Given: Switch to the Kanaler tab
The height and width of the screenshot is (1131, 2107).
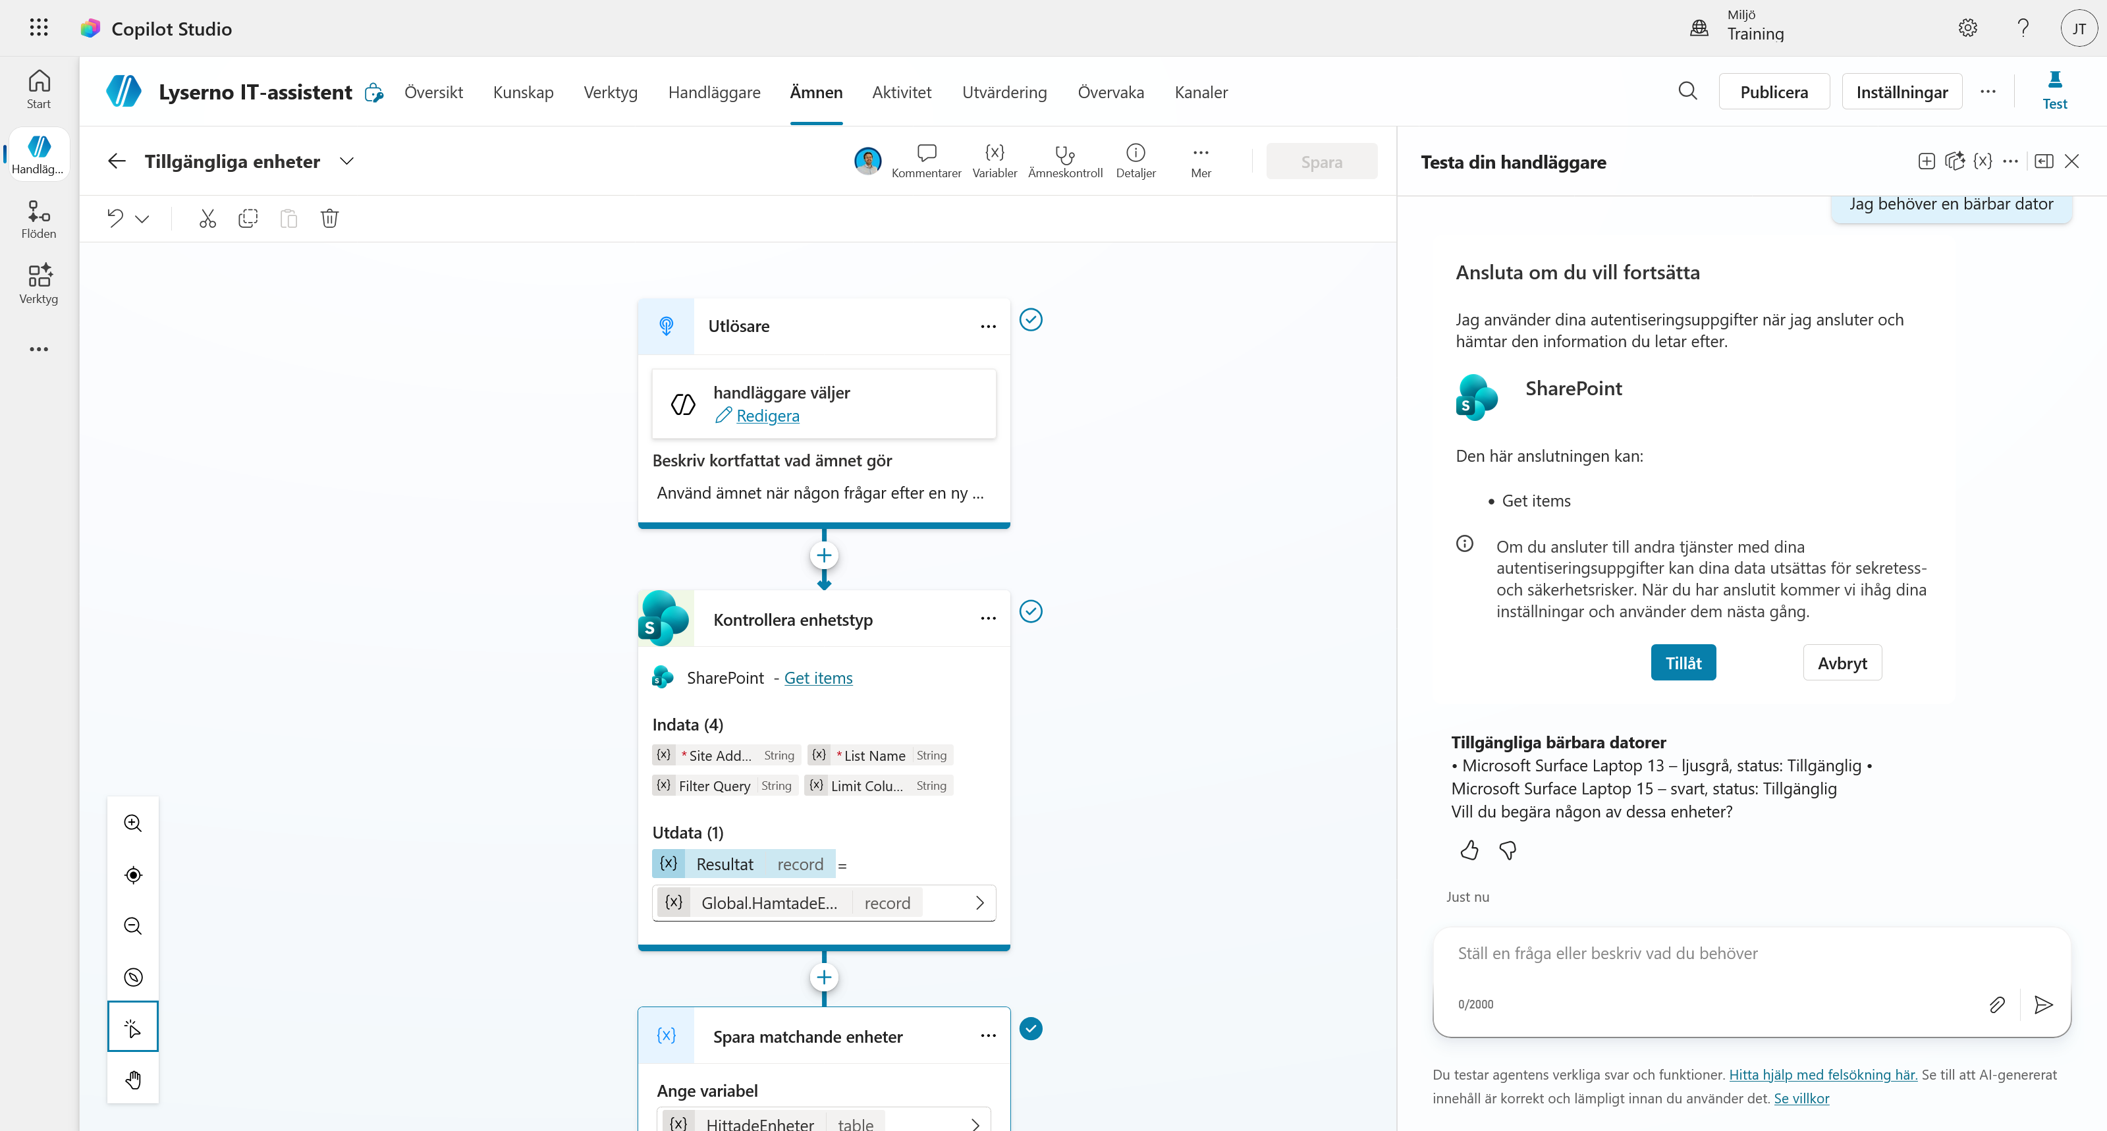Looking at the screenshot, I should [1201, 92].
